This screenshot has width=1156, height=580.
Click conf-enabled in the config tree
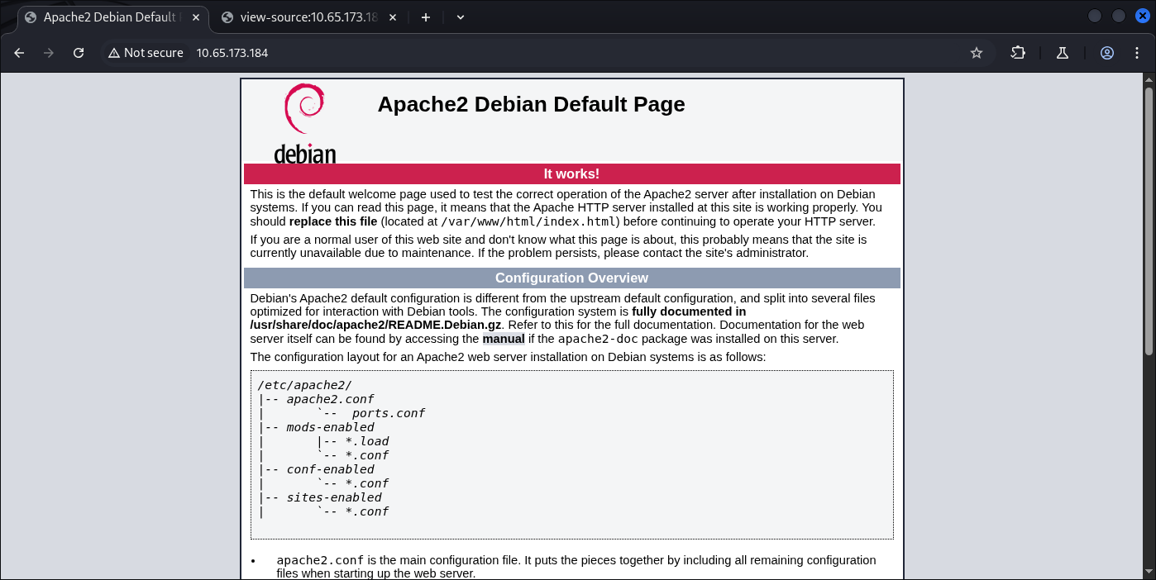[330, 469]
